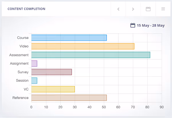Select the orange Video bar
Viewport: 172px width, 118px height.
[83, 46]
